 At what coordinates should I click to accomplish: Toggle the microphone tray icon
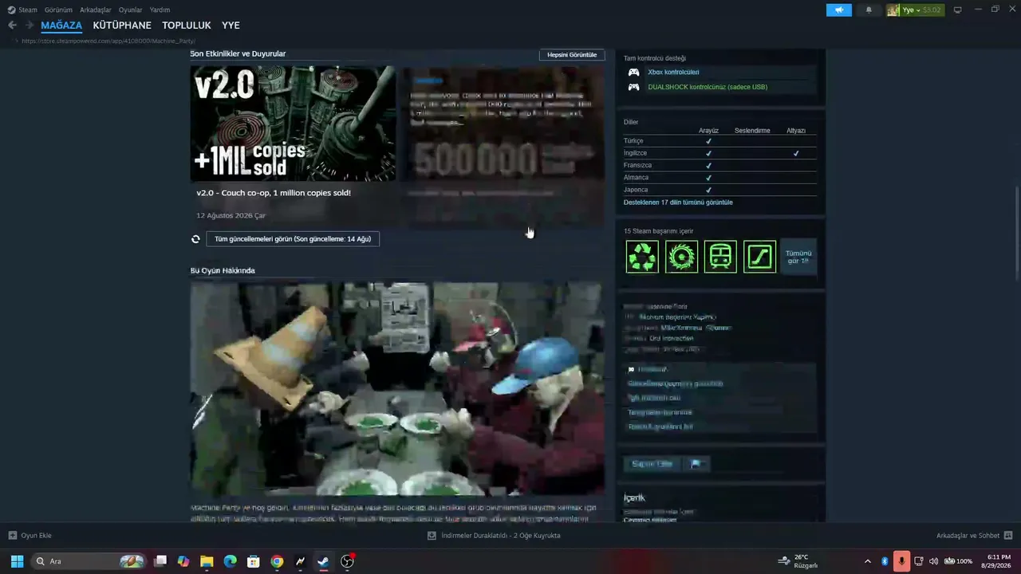pos(901,561)
